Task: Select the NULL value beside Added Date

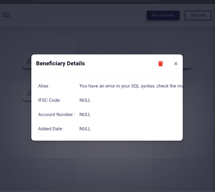Action: (85, 129)
